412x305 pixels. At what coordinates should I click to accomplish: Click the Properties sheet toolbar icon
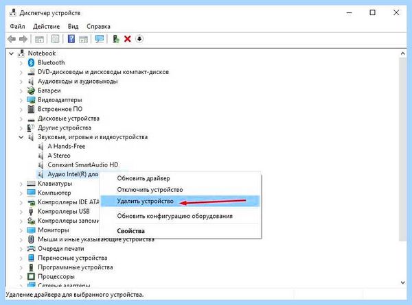[55, 39]
